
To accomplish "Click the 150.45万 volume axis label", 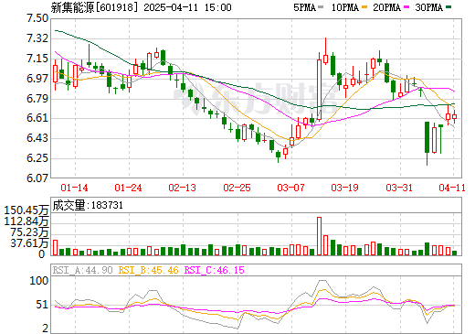I will pos(26,210).
